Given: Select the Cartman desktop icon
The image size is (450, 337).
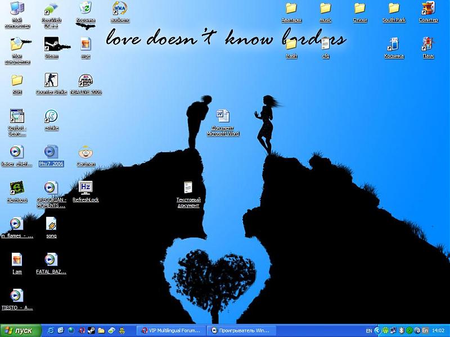Looking at the screenshot, I should pos(85,153).
